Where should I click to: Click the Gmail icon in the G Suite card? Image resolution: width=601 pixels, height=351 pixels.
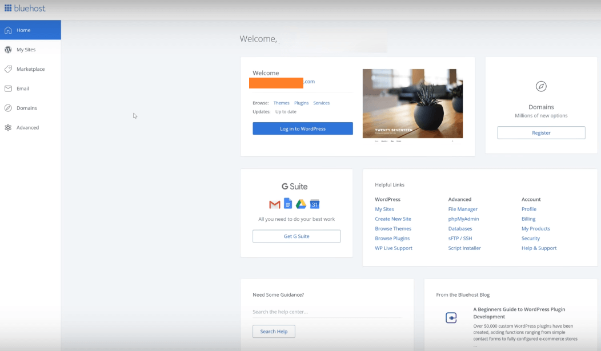pos(274,204)
